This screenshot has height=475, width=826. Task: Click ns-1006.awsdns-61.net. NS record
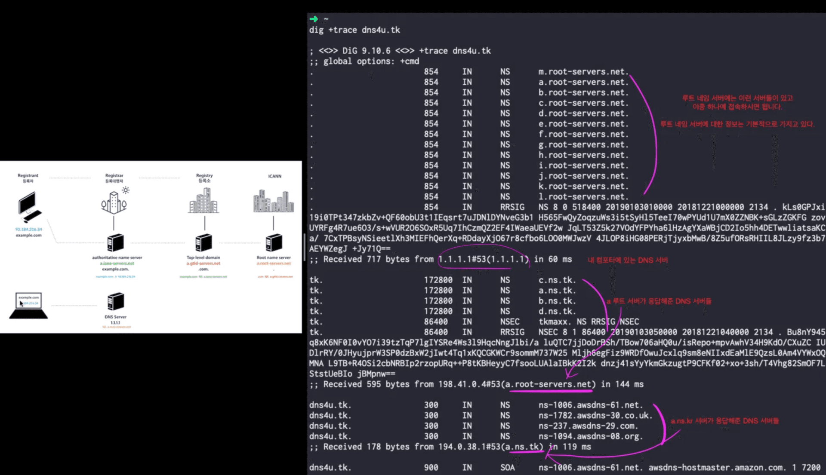591,405
